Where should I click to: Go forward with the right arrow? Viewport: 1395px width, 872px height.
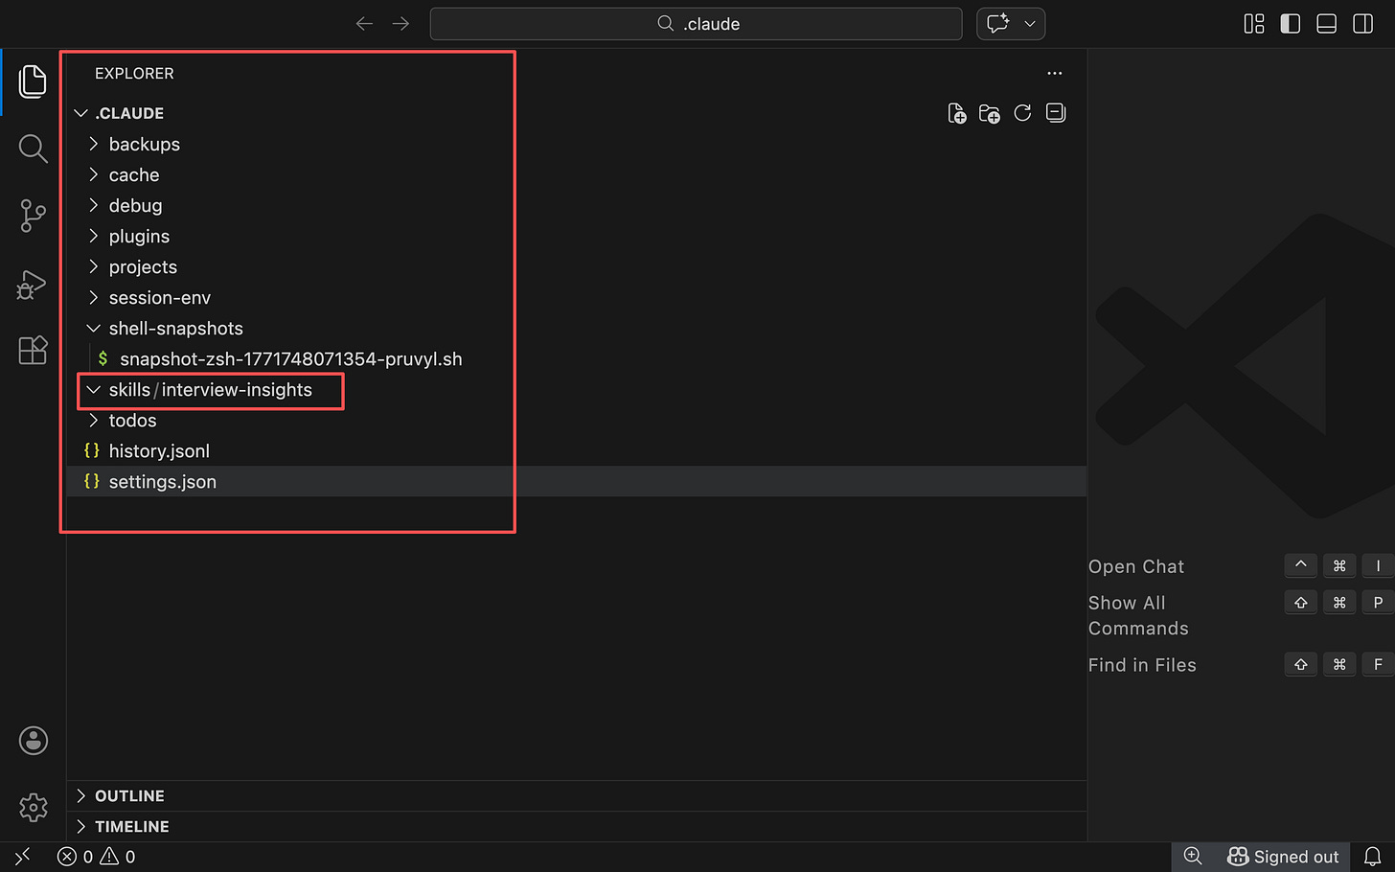(x=400, y=24)
